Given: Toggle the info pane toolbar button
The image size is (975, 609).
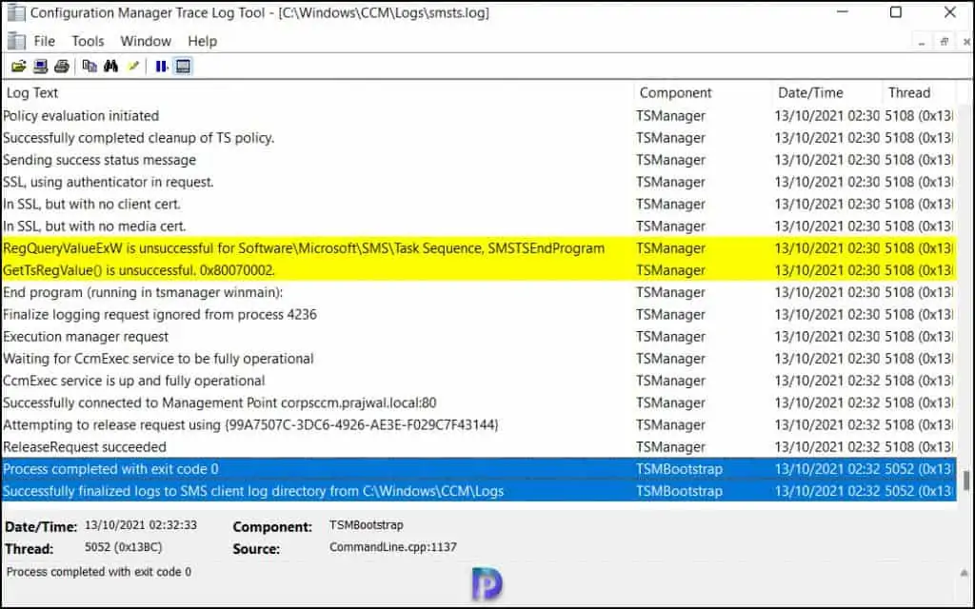Looking at the screenshot, I should coord(183,66).
